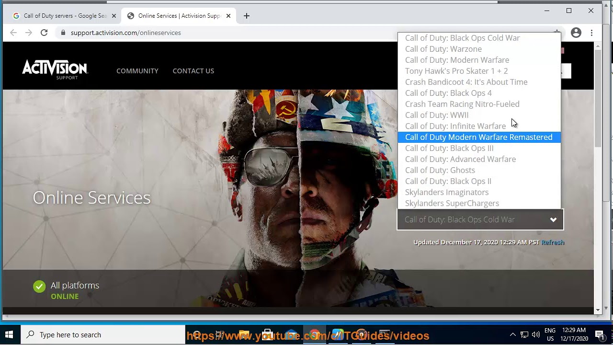Pick highlighted Call of Duty Modern Warfare Remastered

coord(479,137)
